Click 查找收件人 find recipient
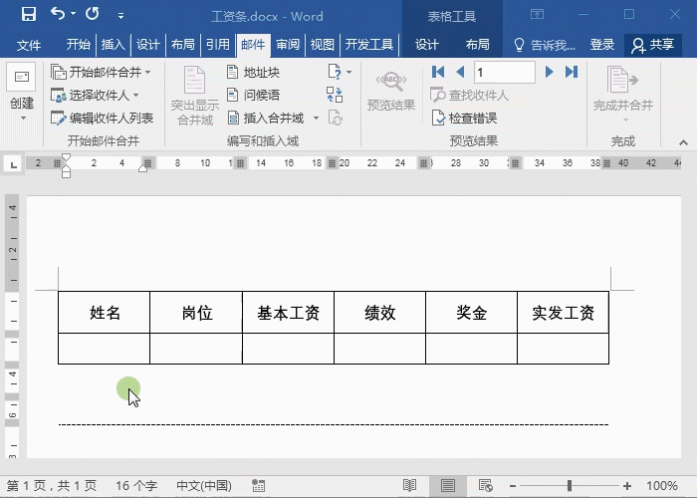Viewport: 697px width, 498px height. point(469,96)
